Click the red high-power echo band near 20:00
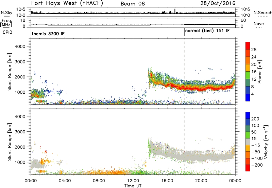Screen dimensions: 272x188 (201, 89)
